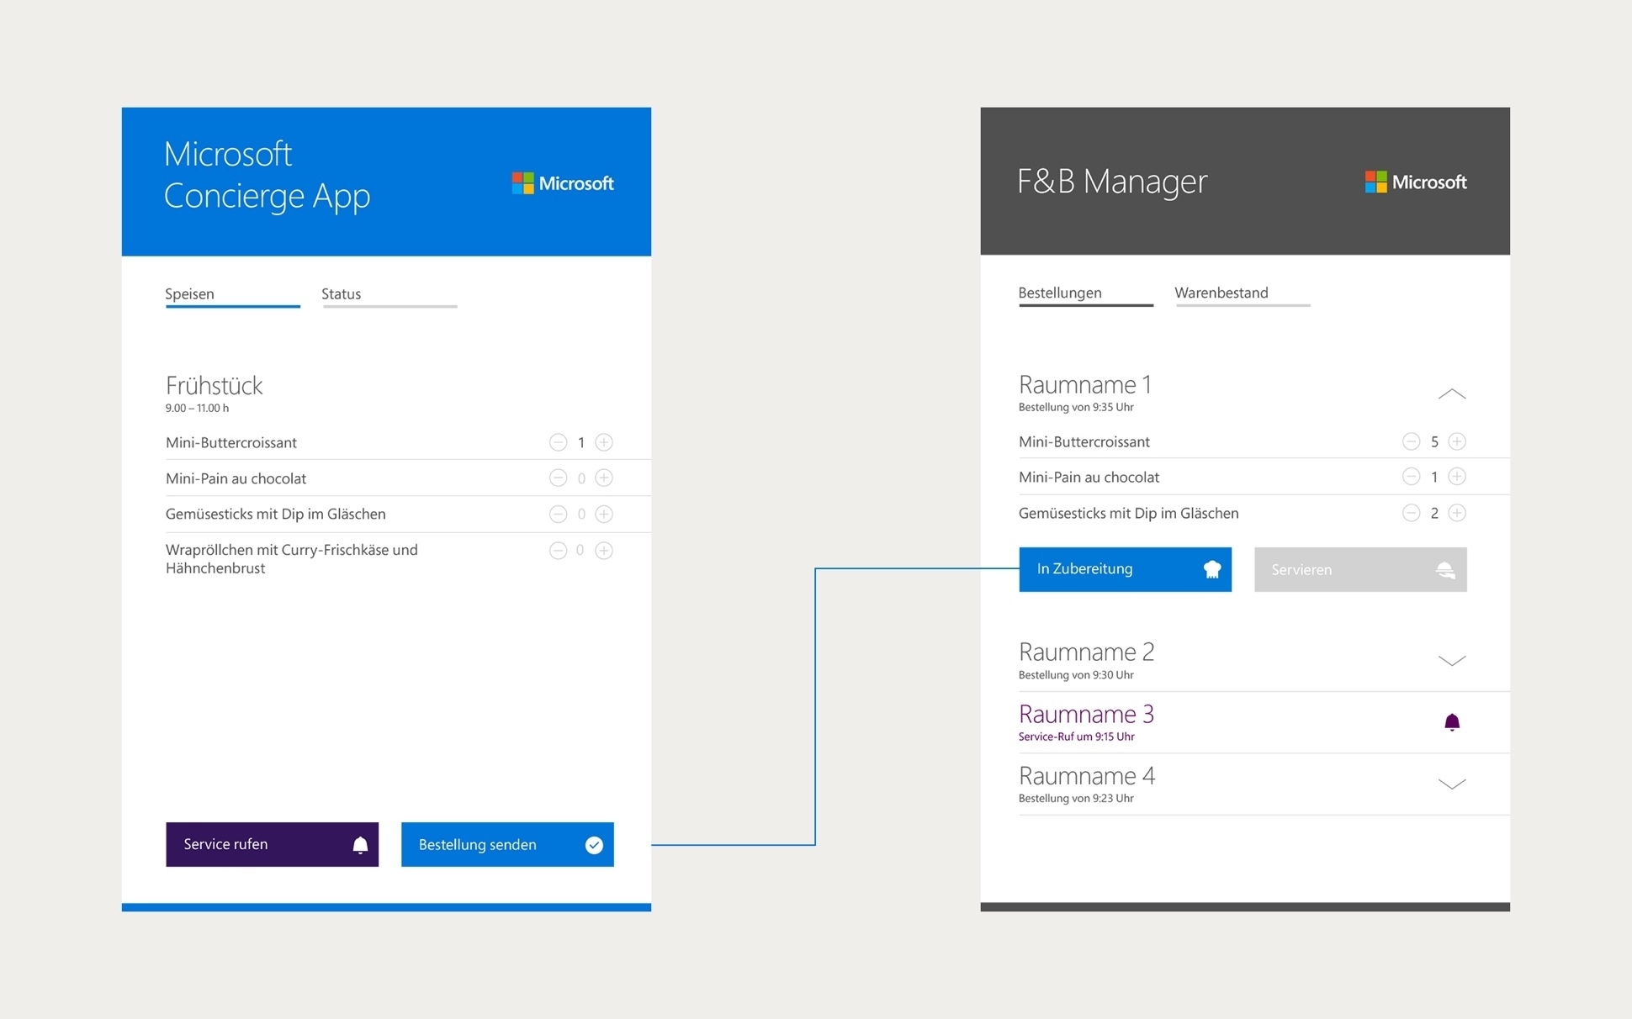
Task: Increase Wrapröllchen mit Curry-Frischkäse quantity
Action: point(604,550)
